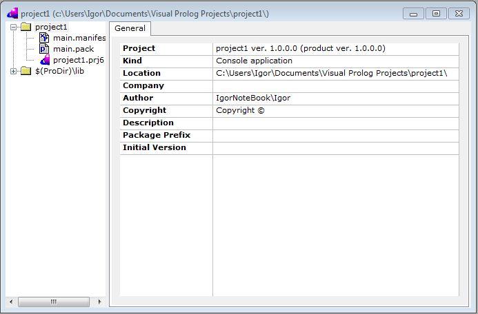Click the Company label cell

point(166,86)
